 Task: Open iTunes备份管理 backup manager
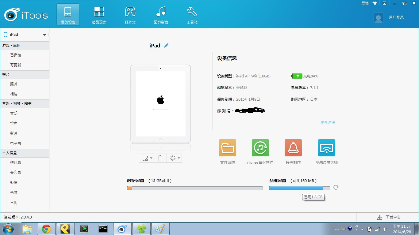[x=260, y=148]
